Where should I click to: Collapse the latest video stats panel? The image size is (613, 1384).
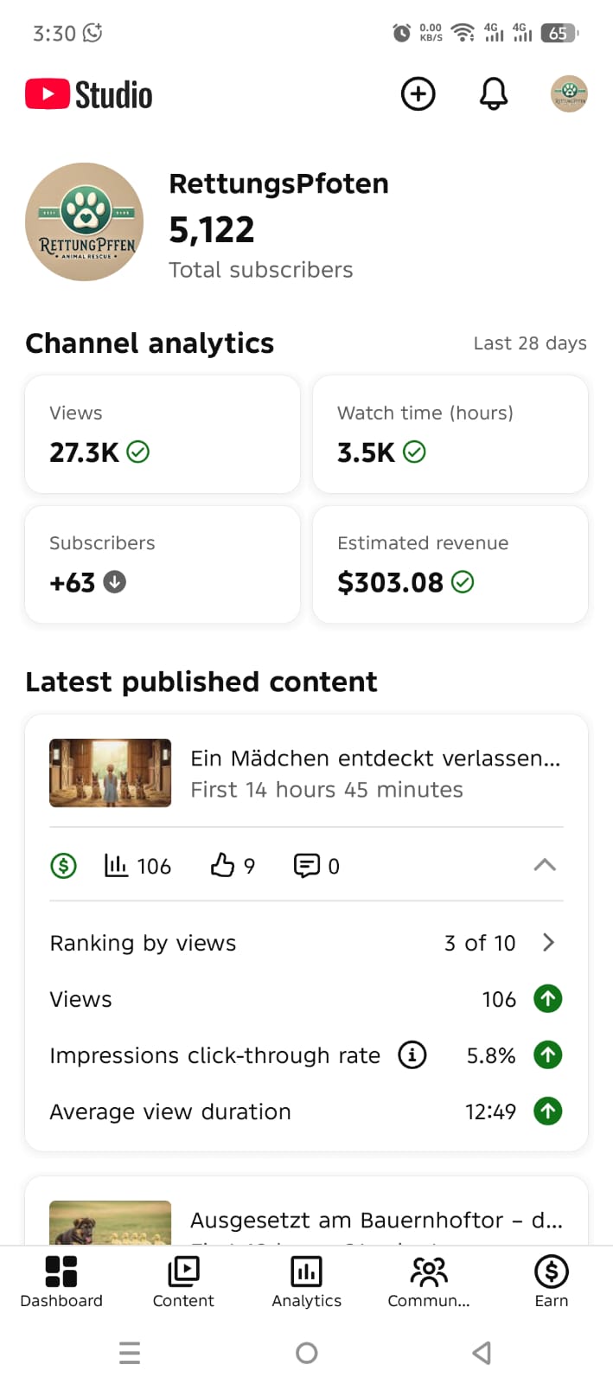(545, 865)
